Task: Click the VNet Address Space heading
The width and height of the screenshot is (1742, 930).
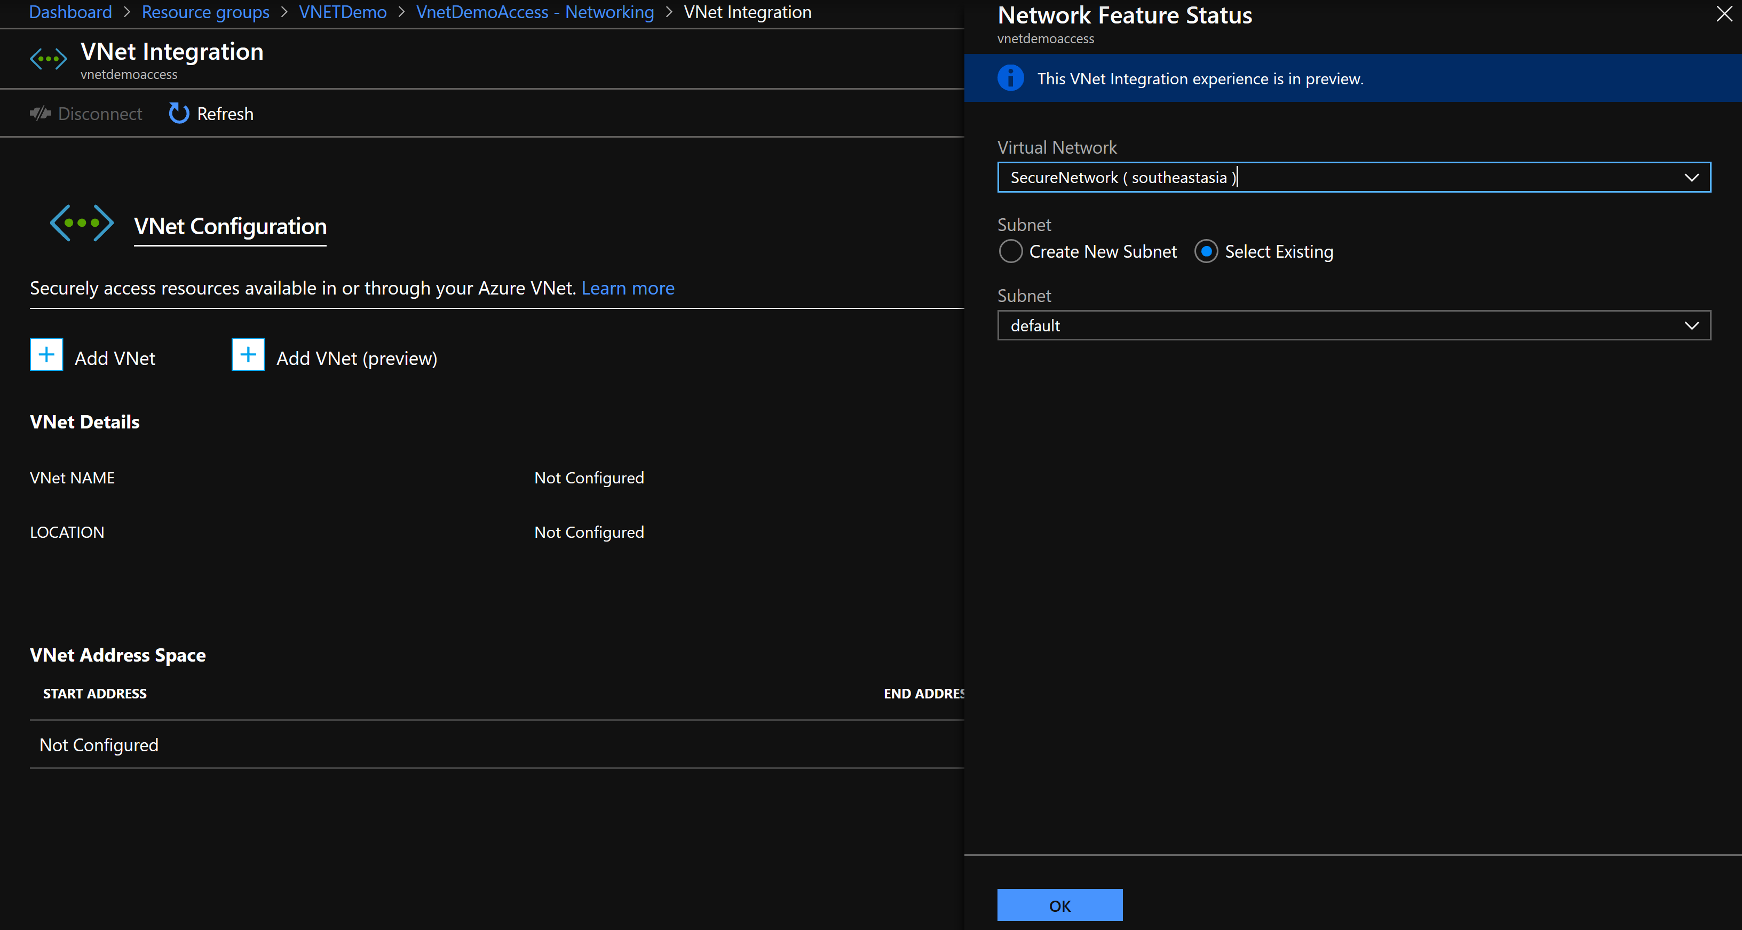Action: click(x=117, y=656)
